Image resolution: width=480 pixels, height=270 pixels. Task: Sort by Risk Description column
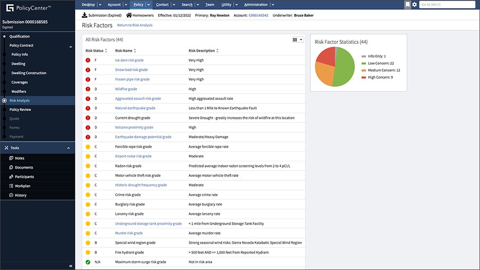pyautogui.click(x=218, y=51)
